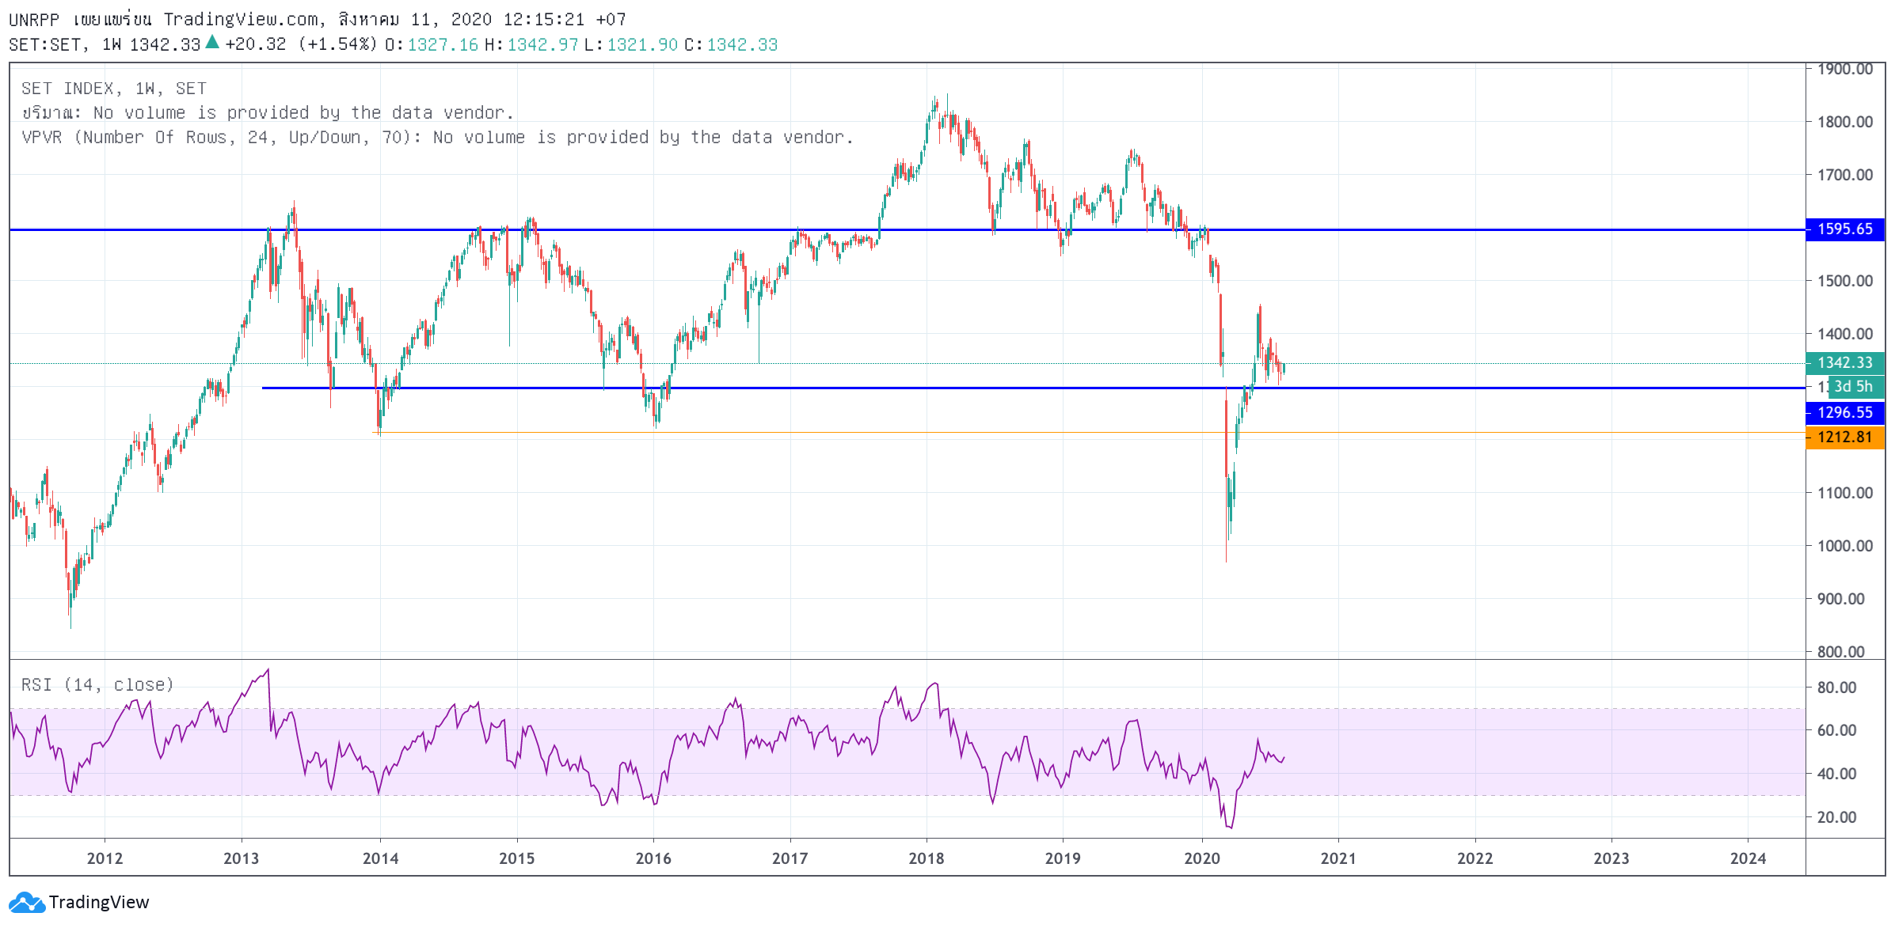The image size is (1895, 928).
Task: Click the 2020 label on time axis
Action: point(1202,859)
